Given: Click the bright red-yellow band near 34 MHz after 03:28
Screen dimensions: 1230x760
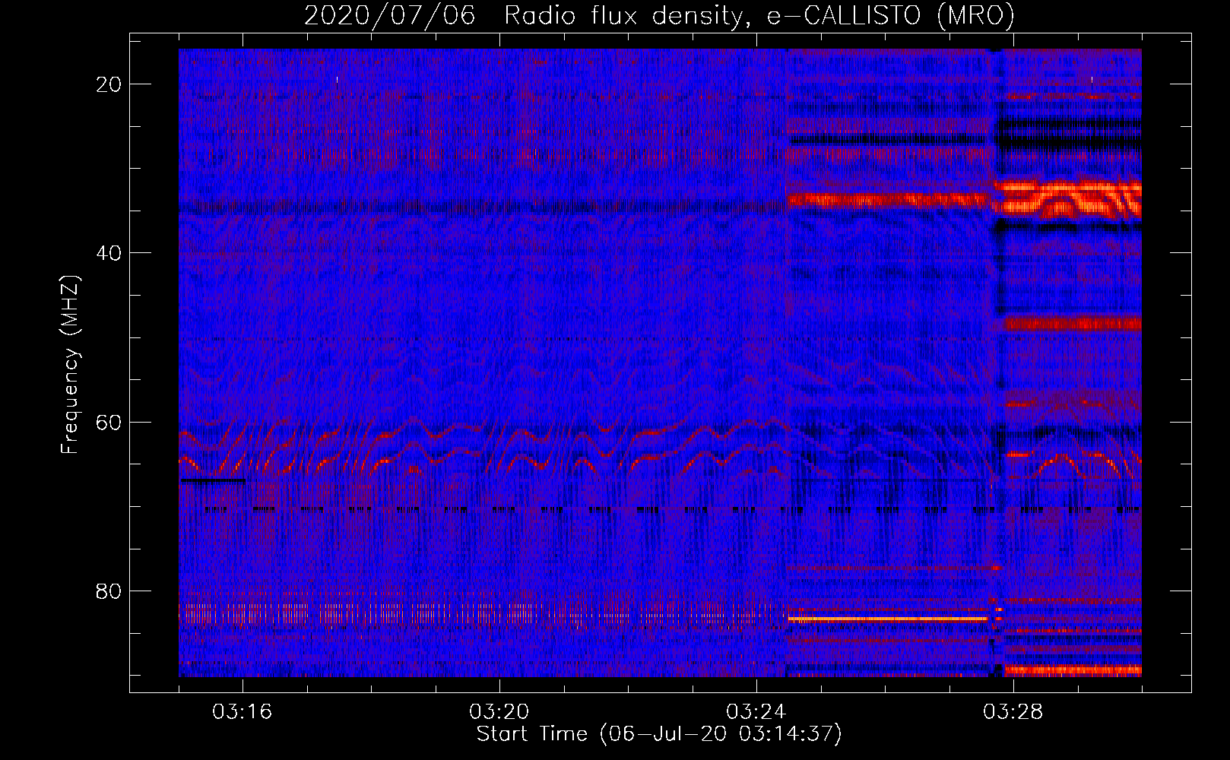Looking at the screenshot, I should [x=1072, y=199].
